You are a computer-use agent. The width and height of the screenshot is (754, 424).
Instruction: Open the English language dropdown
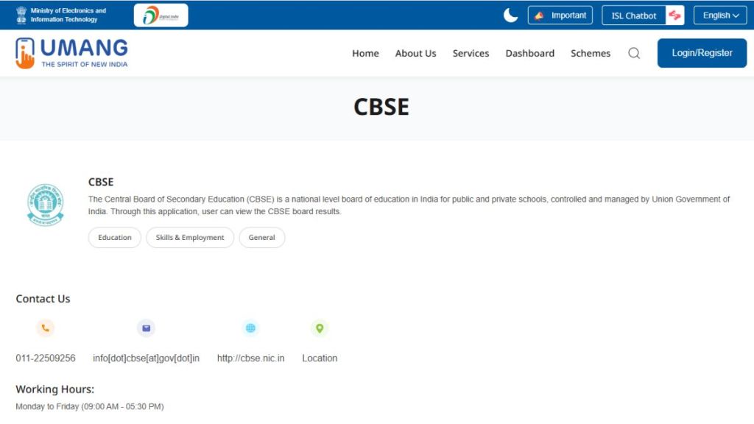pos(719,15)
